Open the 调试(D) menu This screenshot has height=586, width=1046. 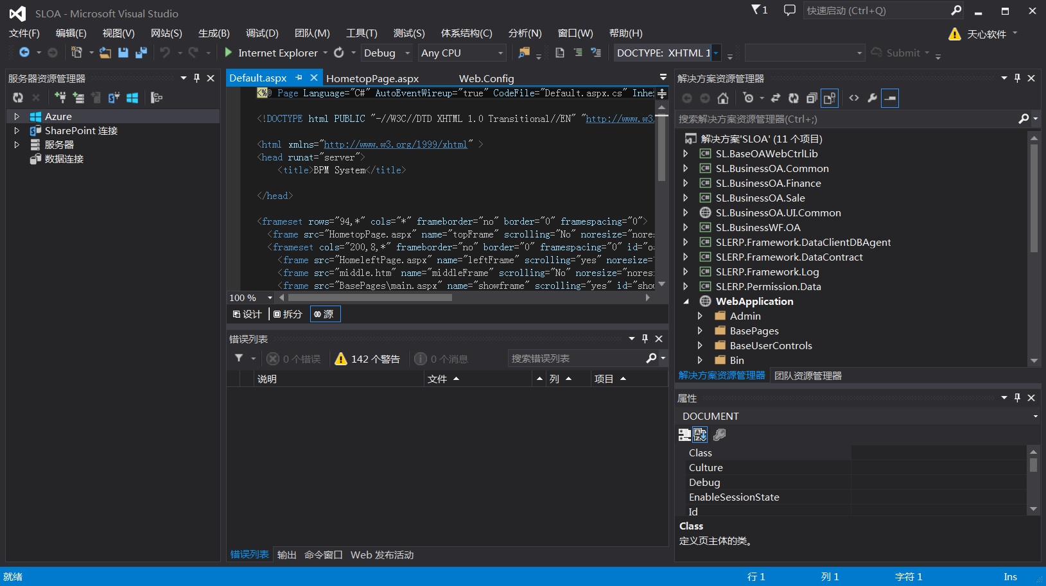262,33
